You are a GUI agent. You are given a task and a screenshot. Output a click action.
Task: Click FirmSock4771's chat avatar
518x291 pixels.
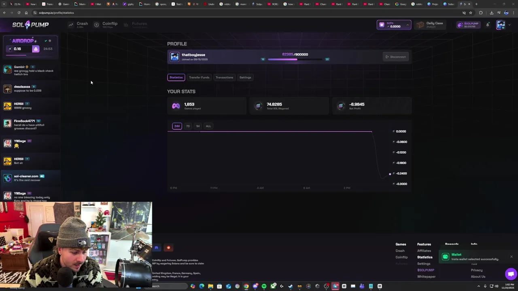(x=8, y=123)
